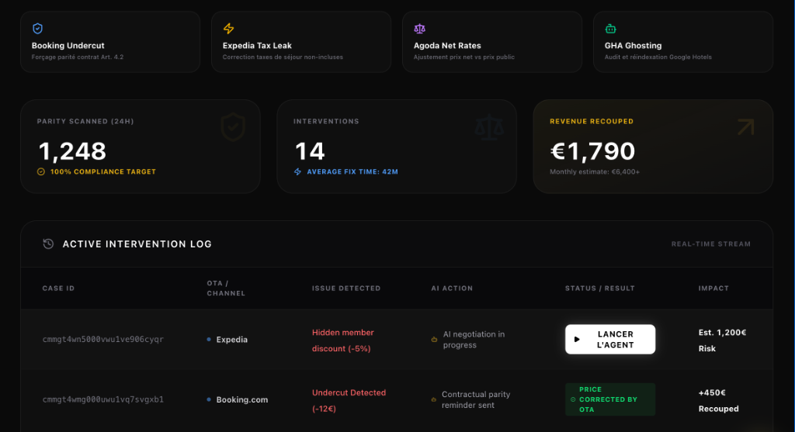
Task: Click Correction taxes de séjour non-incluses subtitle
Action: click(283, 57)
